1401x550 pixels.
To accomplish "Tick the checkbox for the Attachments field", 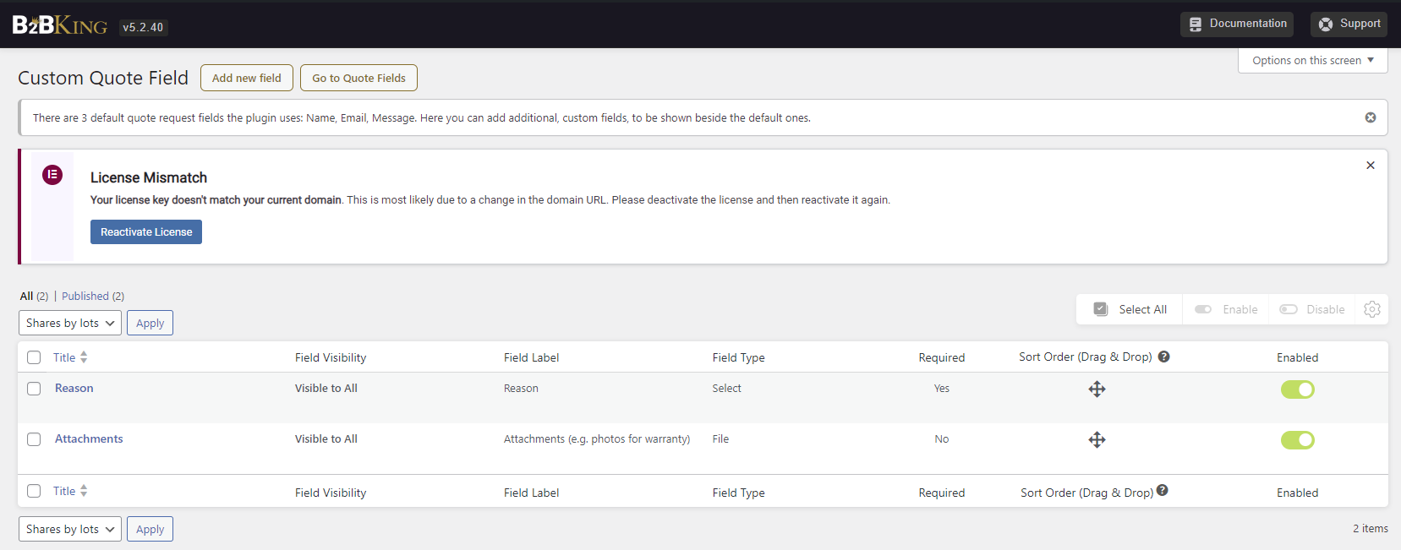I will [x=34, y=439].
